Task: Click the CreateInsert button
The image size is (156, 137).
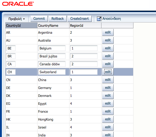Action: 80,19
